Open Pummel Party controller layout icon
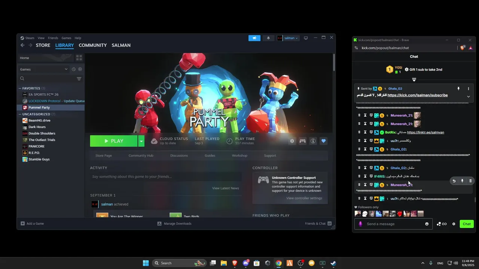Viewport: 479px width, 269px height. click(x=302, y=141)
